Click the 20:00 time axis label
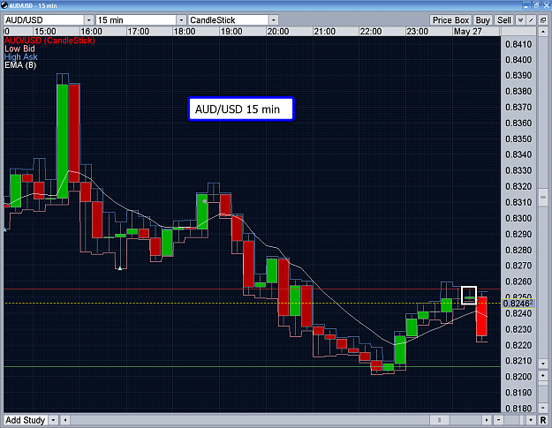 [x=277, y=31]
